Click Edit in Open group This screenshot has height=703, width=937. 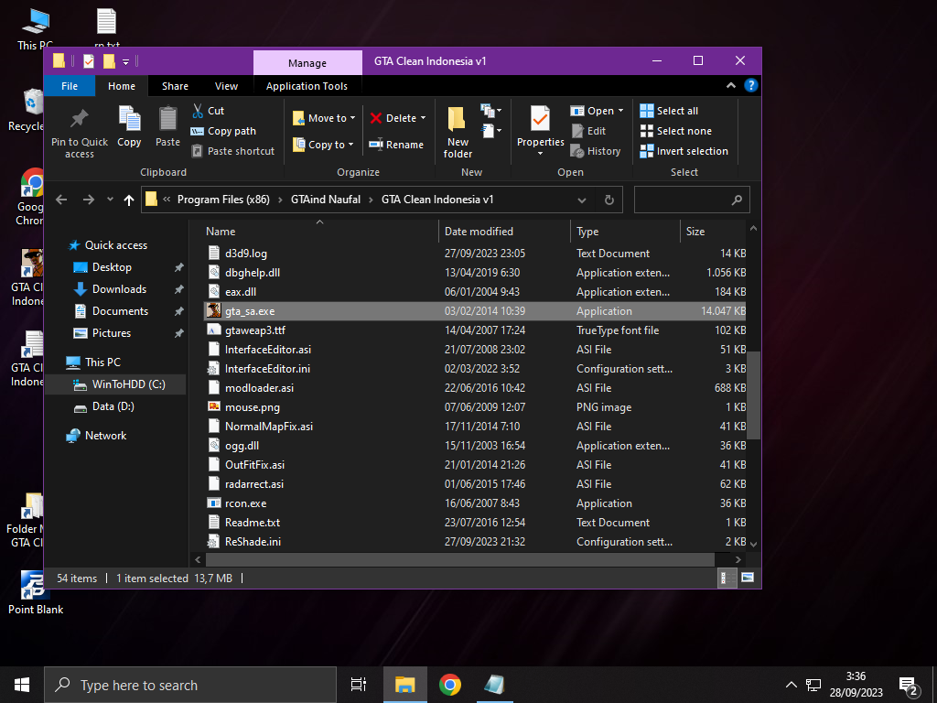tap(589, 131)
